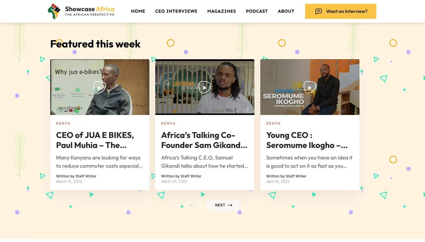The image size is (425, 242).
Task: Play the Sam Gikandi interview video
Action: point(205,87)
